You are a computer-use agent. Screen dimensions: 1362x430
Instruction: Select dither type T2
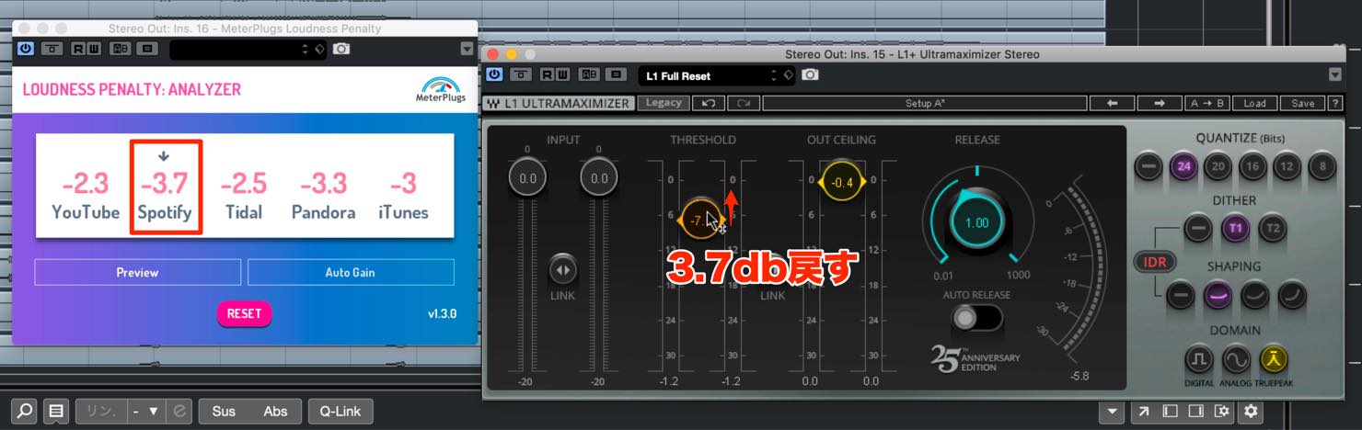[1273, 229]
